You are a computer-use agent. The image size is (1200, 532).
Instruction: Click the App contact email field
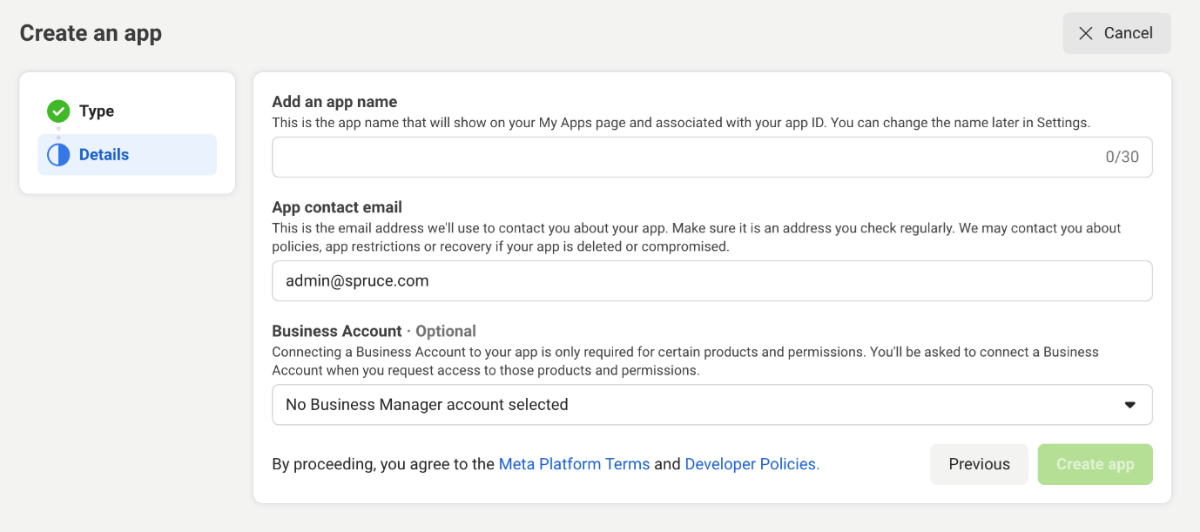pyautogui.click(x=711, y=281)
